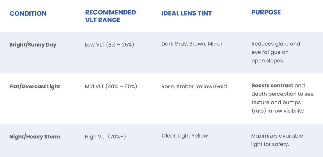Image resolution: width=323 pixels, height=157 pixels.
Task: Click the bold Boosts contrast text
Action: (272, 85)
